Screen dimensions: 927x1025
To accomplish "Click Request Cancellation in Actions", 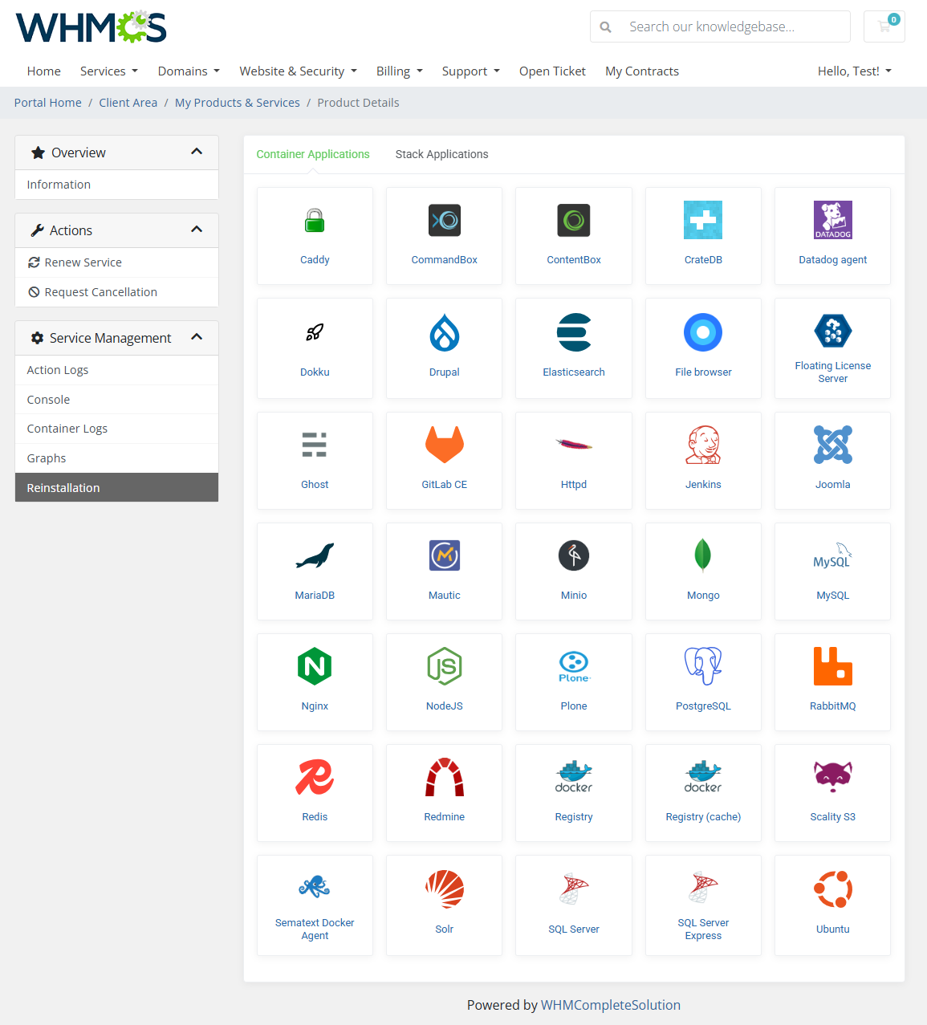I will (x=116, y=292).
